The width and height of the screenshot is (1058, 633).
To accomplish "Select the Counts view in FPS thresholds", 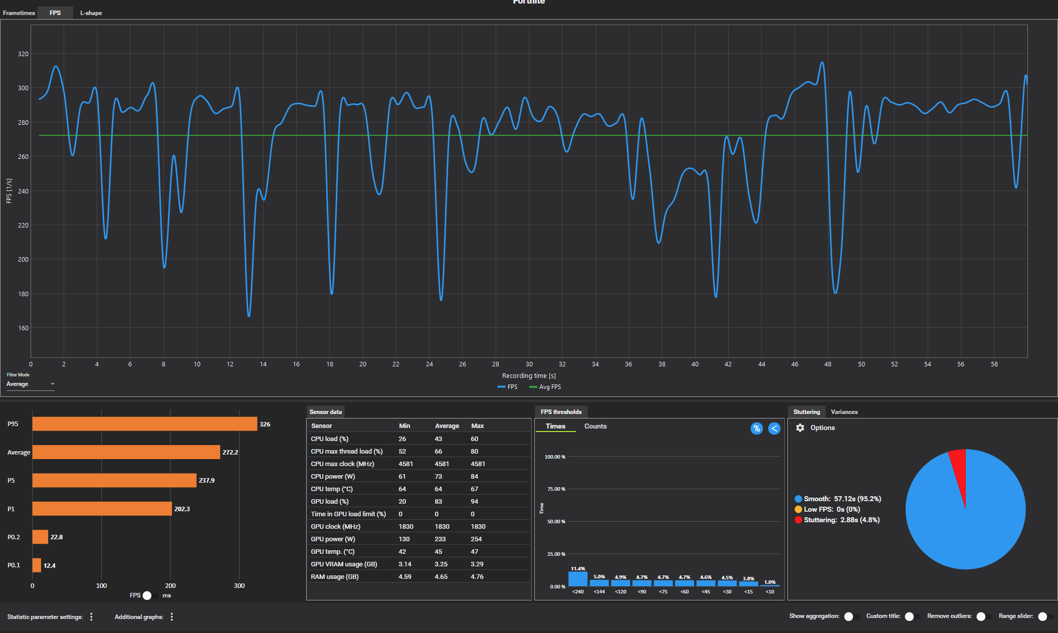I will tap(595, 426).
